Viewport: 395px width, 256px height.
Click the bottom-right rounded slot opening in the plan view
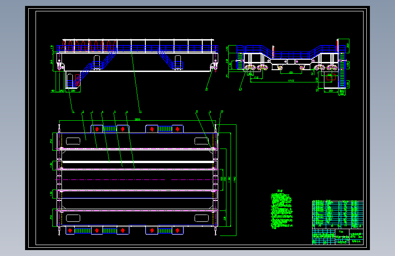(x=201, y=218)
